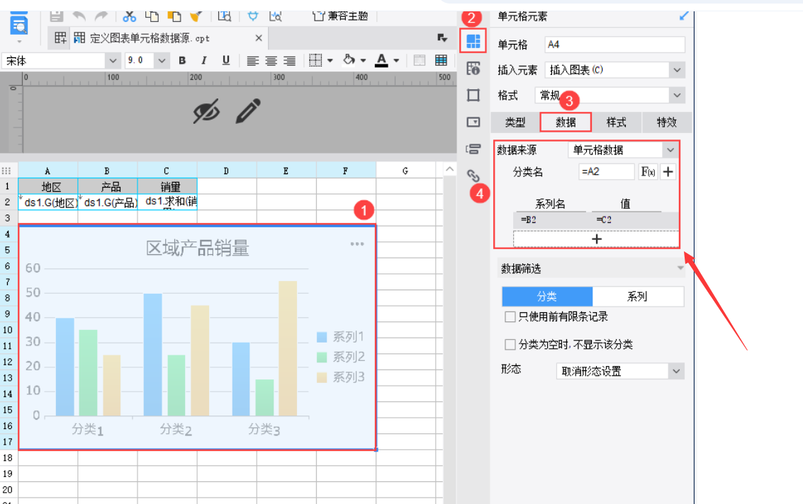Viewport: 803px width, 504px height.
Task: Switch to the 样式 tab
Action: (616, 122)
